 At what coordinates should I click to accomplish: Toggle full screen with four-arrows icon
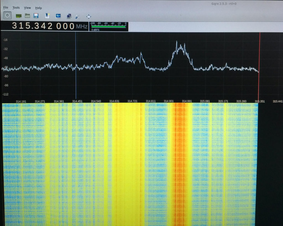[x=89, y=16]
